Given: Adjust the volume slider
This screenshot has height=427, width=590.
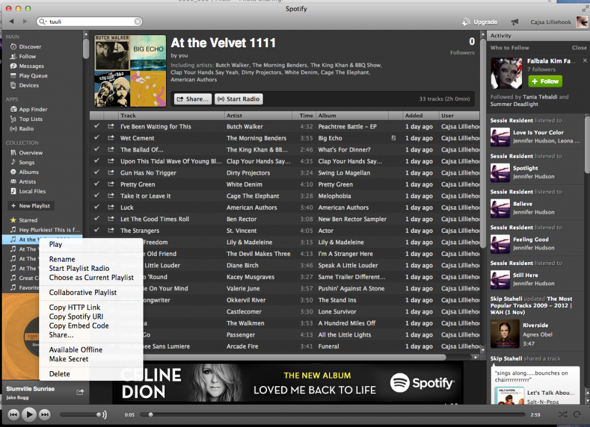Looking at the screenshot, I should coord(82,414).
